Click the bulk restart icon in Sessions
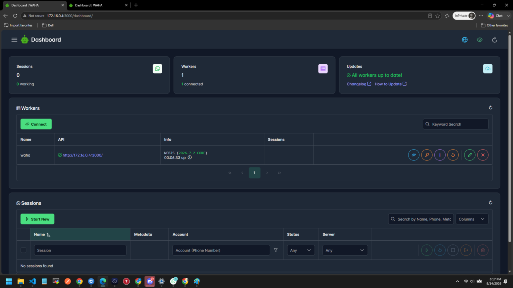Image resolution: width=513 pixels, height=288 pixels. click(x=440, y=250)
